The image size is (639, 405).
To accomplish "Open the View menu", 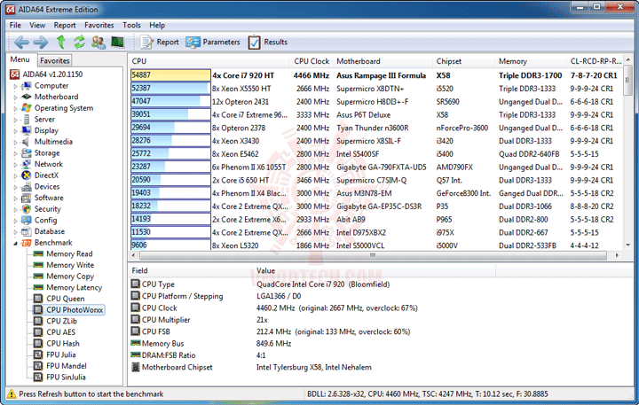I will [x=37, y=25].
